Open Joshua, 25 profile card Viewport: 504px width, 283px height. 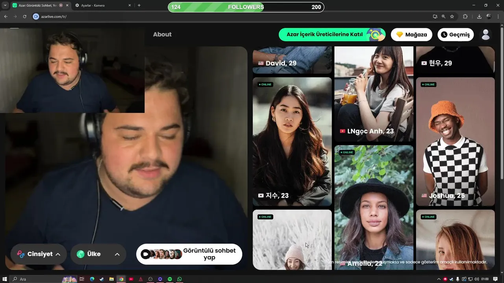click(455, 141)
